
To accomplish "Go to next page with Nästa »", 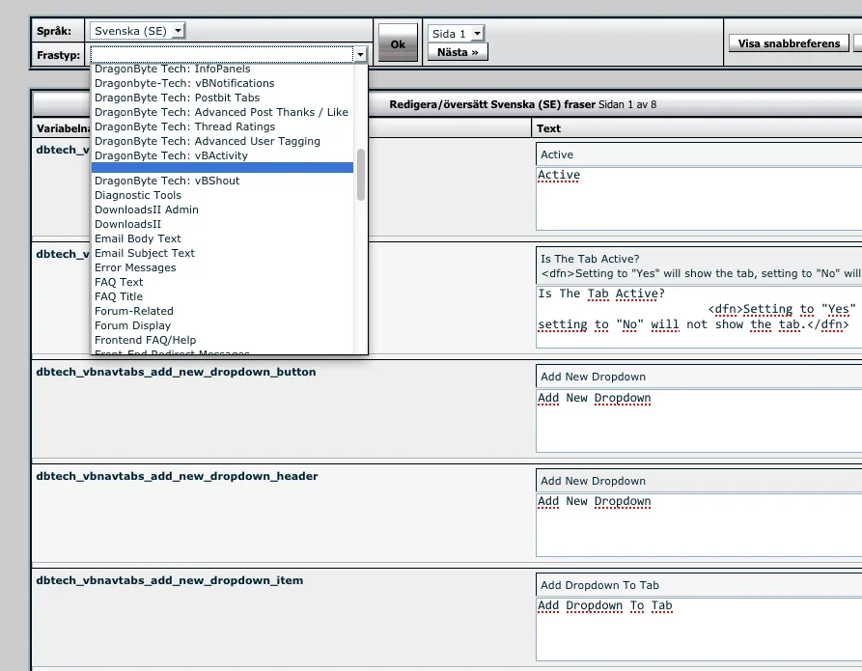I will point(458,52).
